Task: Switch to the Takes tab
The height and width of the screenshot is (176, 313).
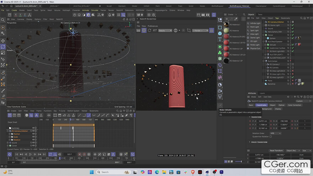Action: [x=260, y=15]
